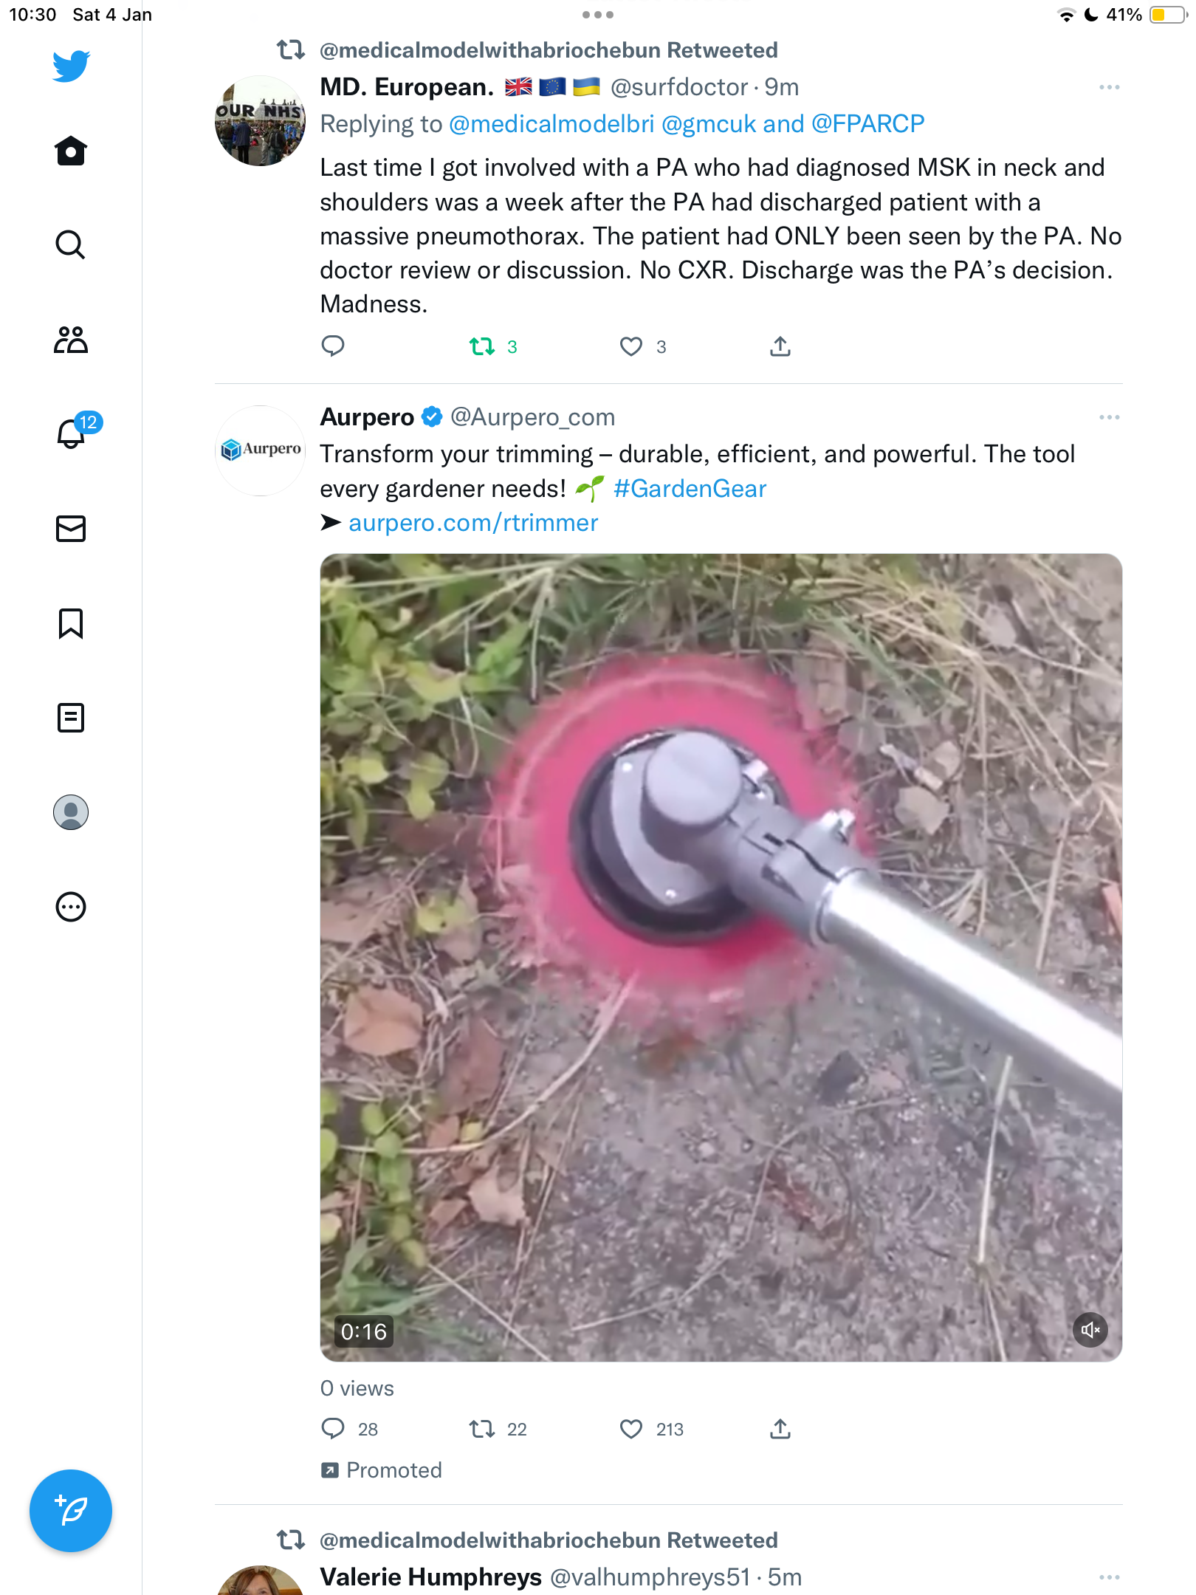This screenshot has width=1196, height=1595.
Task: Open more options on Valerie Humphreys' tweet
Action: pyautogui.click(x=1109, y=1577)
